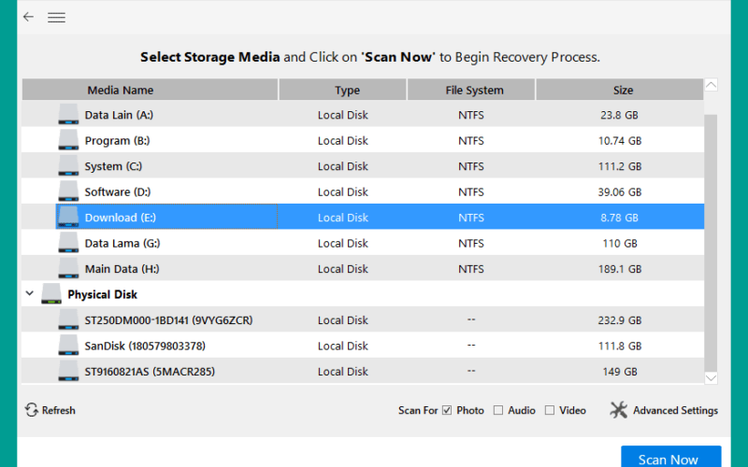
Task: Click the Physical Disk group drive icon
Action: (x=51, y=294)
